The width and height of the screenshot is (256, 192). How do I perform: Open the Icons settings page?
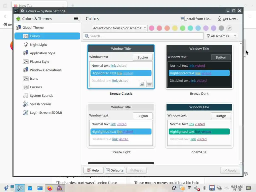click(x=47, y=78)
